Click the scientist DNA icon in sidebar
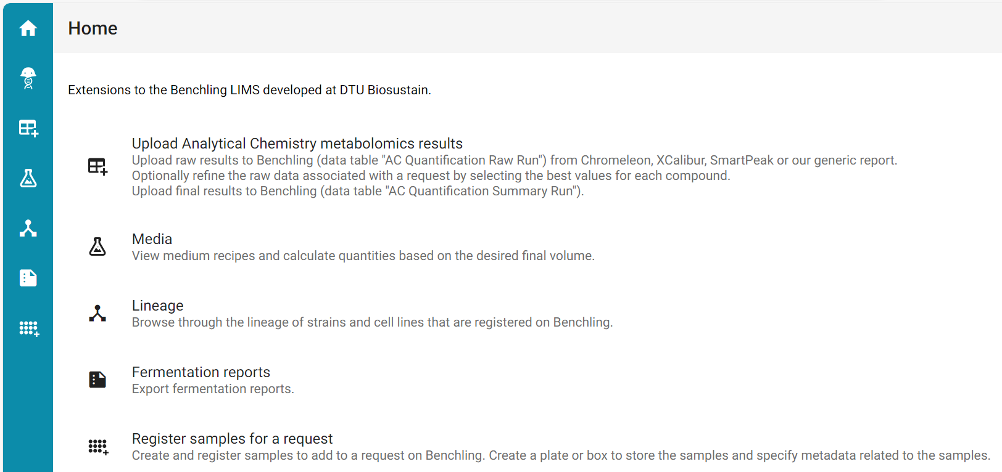This screenshot has width=1002, height=472. (x=28, y=78)
